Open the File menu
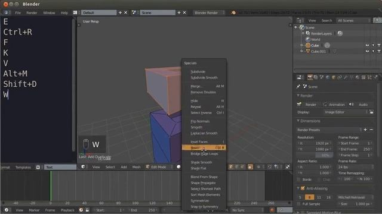Viewport: 382px width, 214px height. click(18, 12)
